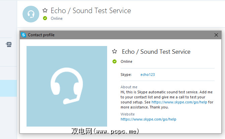Click the large headset profile picture

click(67, 86)
